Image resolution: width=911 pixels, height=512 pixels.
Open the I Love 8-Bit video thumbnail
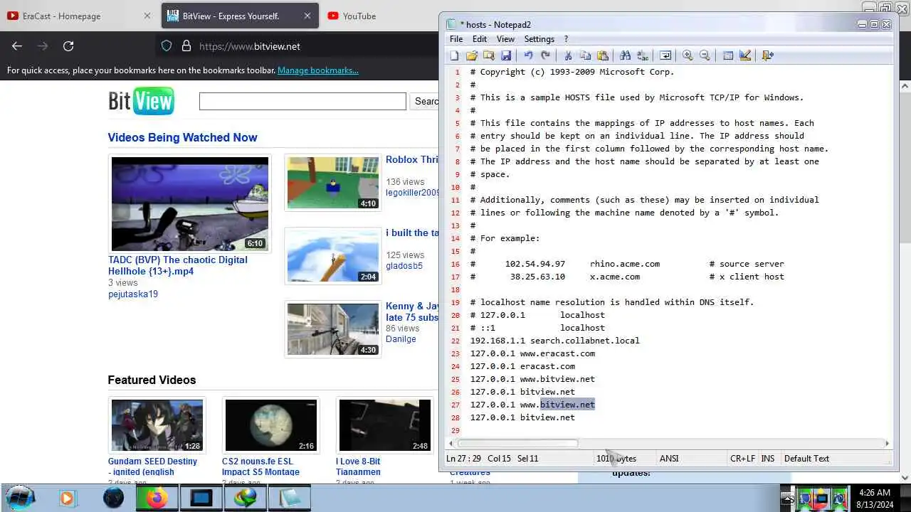[x=385, y=425]
